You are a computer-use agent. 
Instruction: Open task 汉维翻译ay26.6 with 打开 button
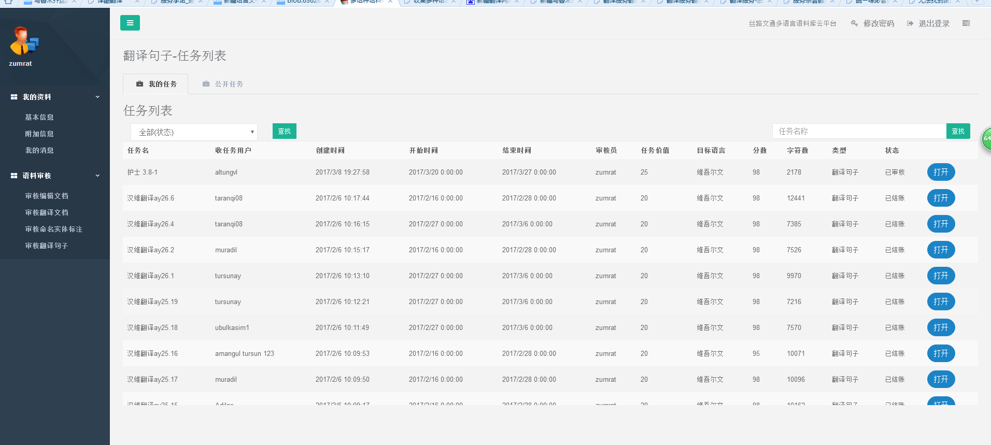tap(941, 198)
